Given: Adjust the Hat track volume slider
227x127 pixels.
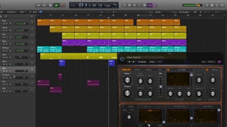Looking at the screenshot, I should [x=22, y=37].
